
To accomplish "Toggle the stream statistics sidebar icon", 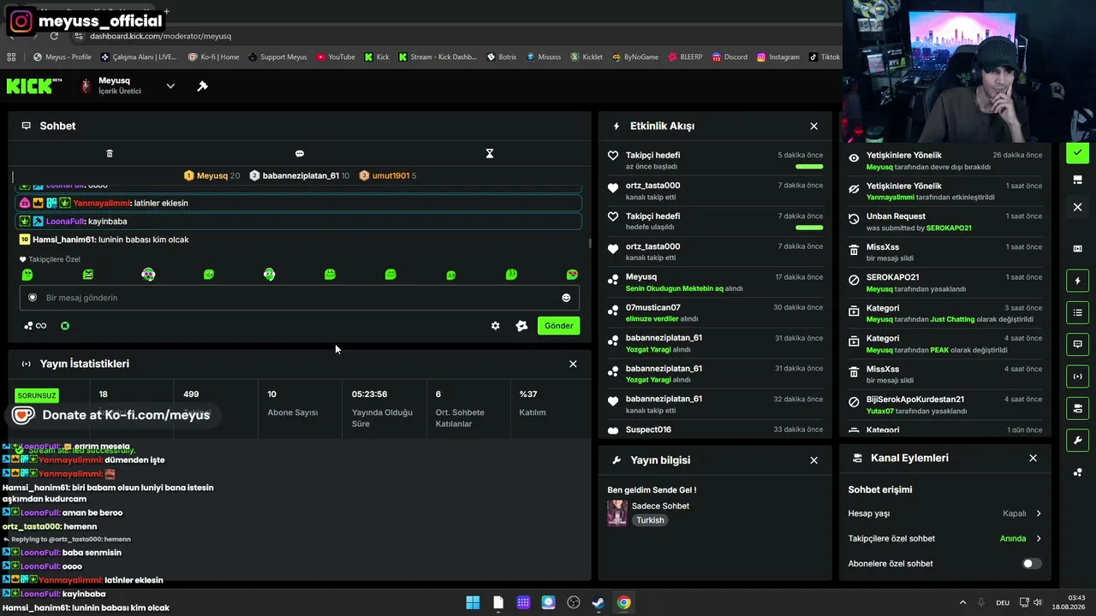I will click(1077, 376).
